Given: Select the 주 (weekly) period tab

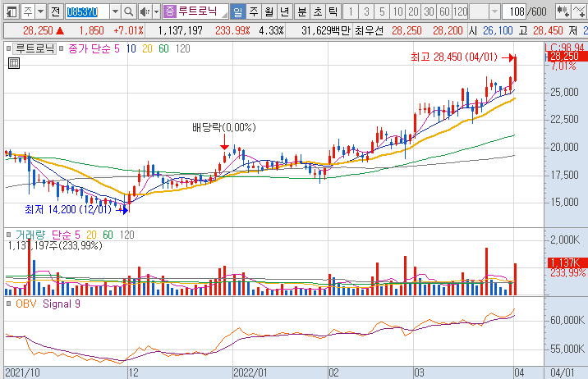Looking at the screenshot, I should pyautogui.click(x=254, y=12).
